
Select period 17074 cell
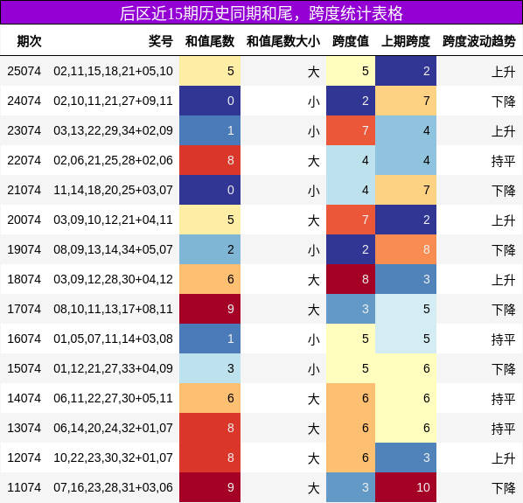coord(24,309)
